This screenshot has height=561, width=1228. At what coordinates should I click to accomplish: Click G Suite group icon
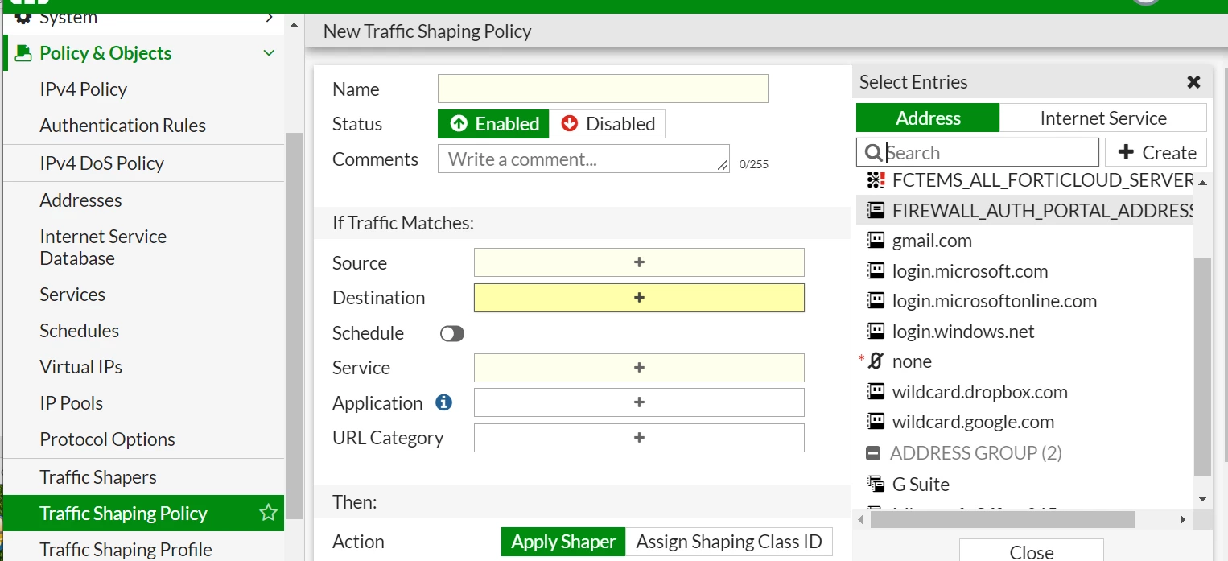pyautogui.click(x=876, y=484)
